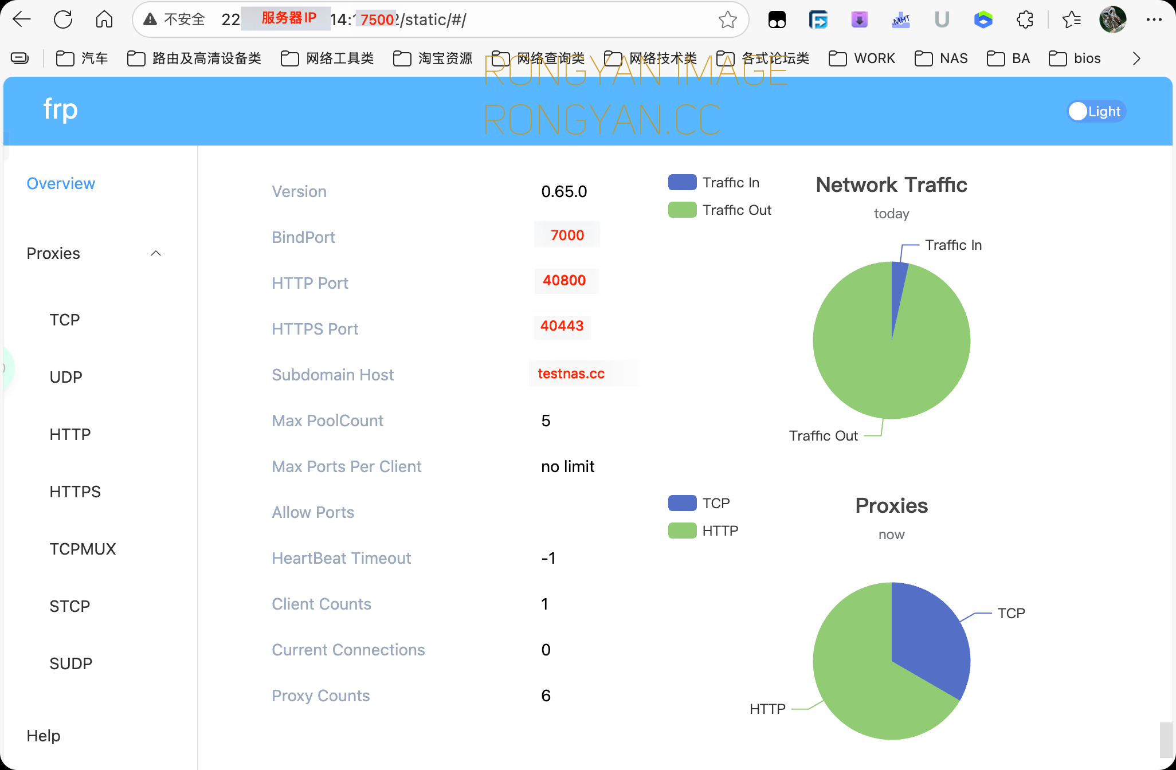The width and height of the screenshot is (1176, 770).
Task: Open the Help sidebar link
Action: click(x=43, y=736)
